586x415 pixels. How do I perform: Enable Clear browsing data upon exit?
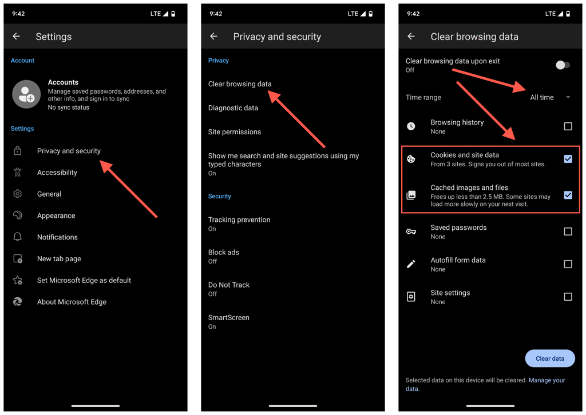[x=562, y=65]
